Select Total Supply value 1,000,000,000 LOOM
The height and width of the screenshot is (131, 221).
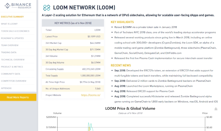91,75
